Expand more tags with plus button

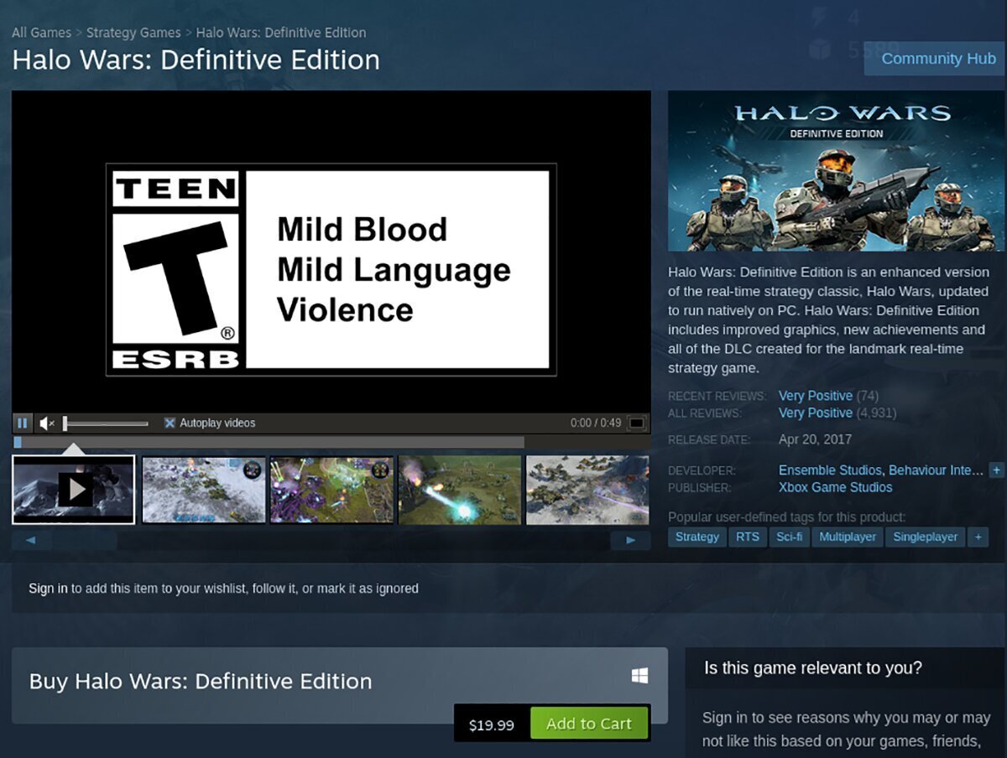pos(977,537)
